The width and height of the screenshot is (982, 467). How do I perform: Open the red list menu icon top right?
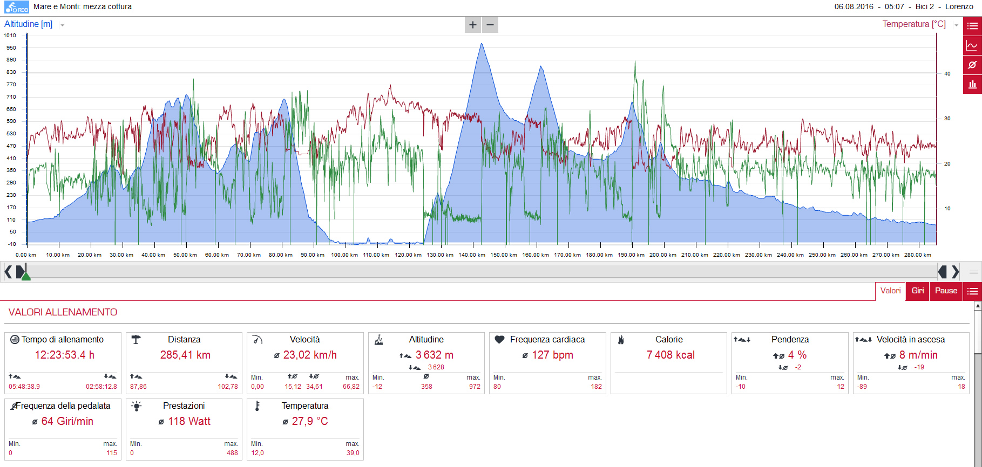972,26
